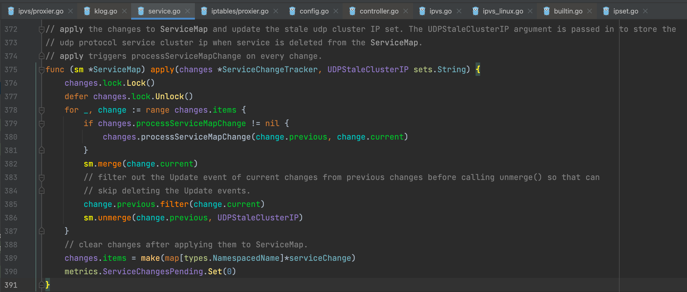Click the gopher icon on builtin.go tab
This screenshot has height=292, width=687.
[547, 11]
